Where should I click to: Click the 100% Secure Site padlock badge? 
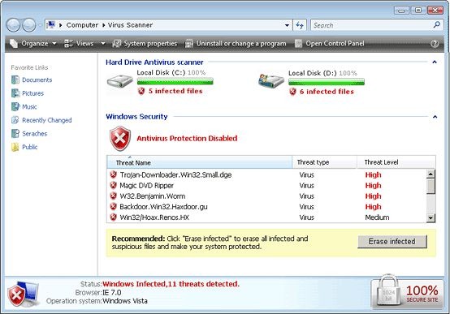407,293
